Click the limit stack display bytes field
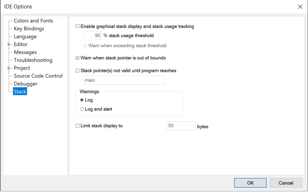This screenshot has height=192, width=308. click(x=181, y=126)
